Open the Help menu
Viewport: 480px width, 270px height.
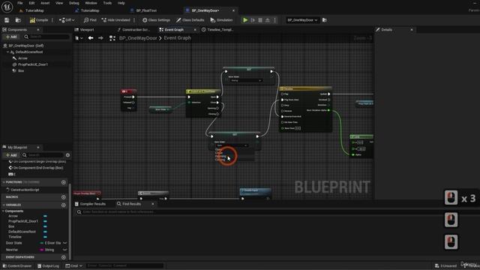coord(121,3)
